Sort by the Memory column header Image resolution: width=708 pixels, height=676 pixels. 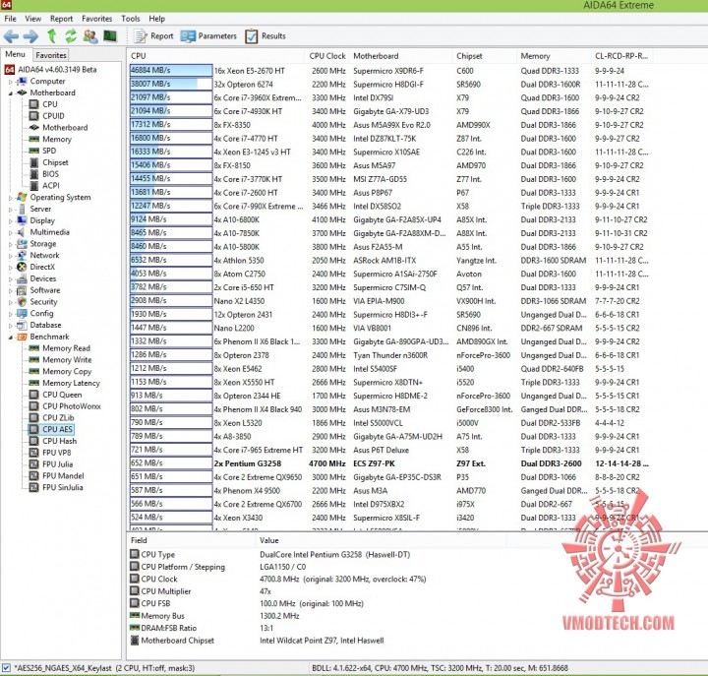[x=554, y=56]
